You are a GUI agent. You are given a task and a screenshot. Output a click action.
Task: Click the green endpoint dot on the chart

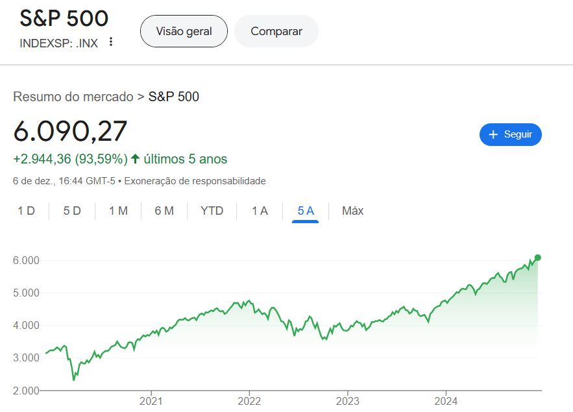537,258
